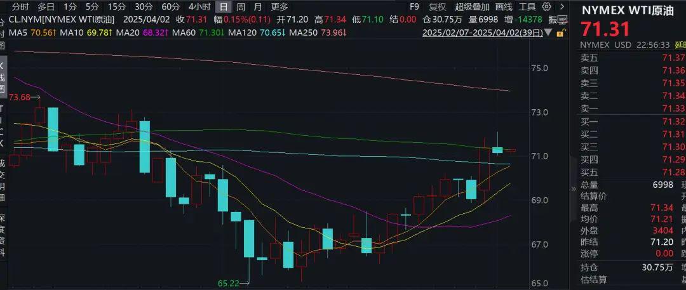Click the 2025/02/07-2025/04/02 date range
The width and height of the screenshot is (686, 290).
(x=483, y=33)
